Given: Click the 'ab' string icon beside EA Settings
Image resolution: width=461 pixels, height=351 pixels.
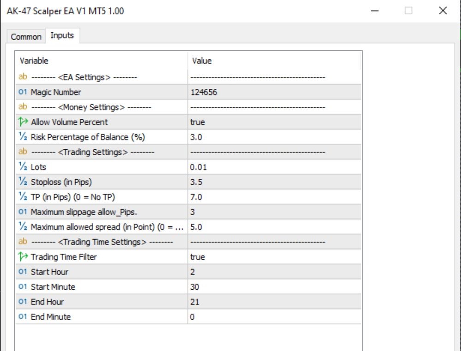Looking at the screenshot, I should [23, 77].
